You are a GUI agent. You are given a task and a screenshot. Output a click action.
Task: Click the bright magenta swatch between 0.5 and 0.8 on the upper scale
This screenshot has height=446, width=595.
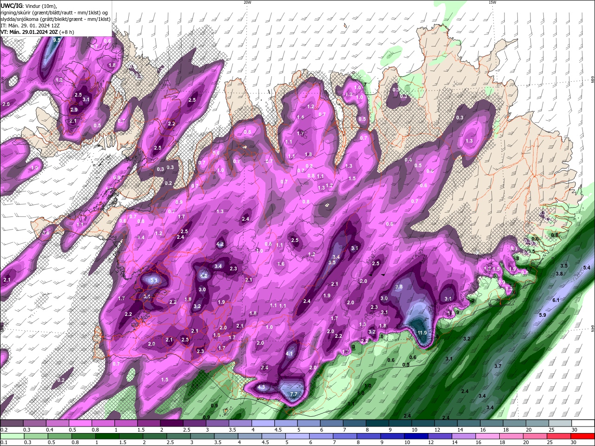(x=80, y=423)
